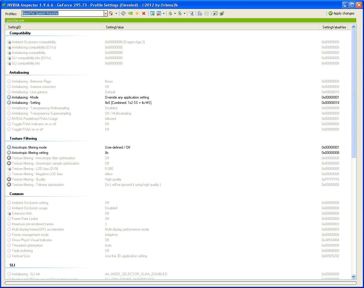
Task: Click the icon beside SLI compatibility bits (DX1x)
Action: [x=9, y=58]
